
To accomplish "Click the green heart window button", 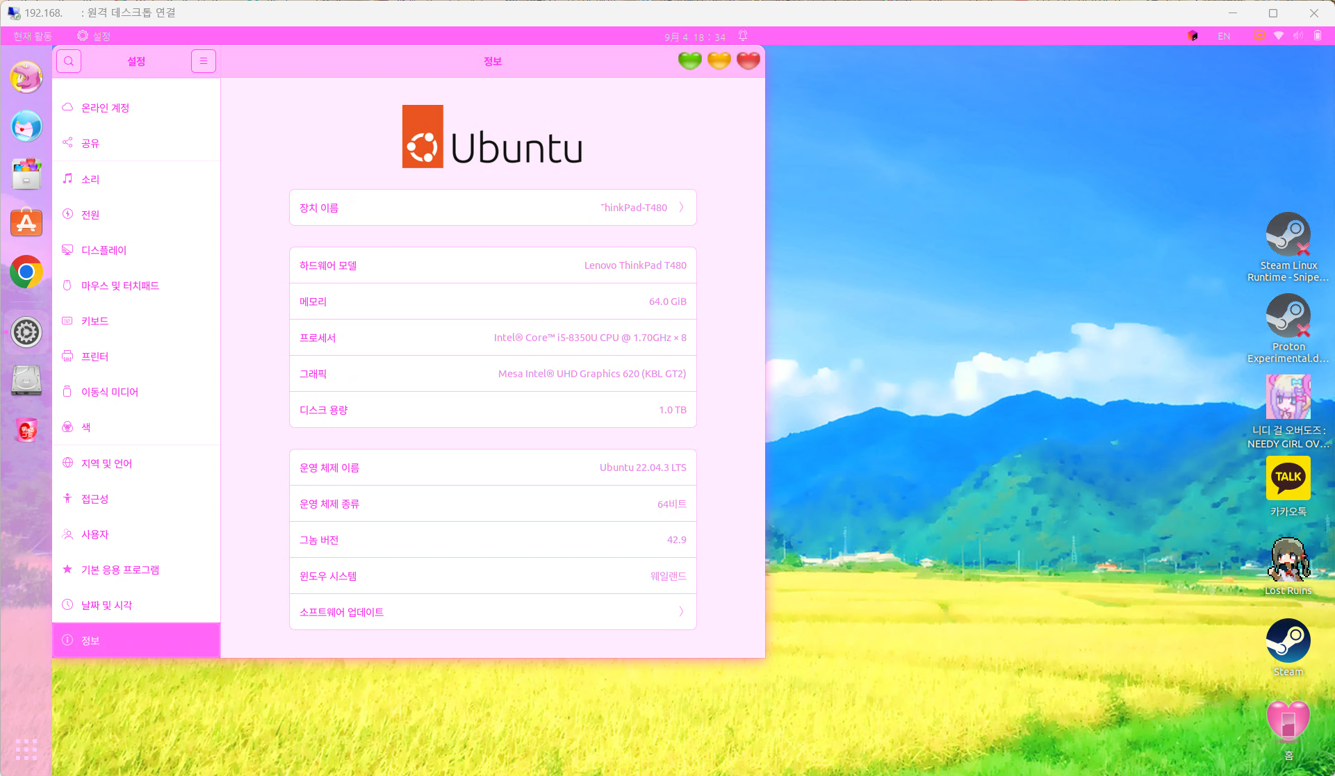I will [689, 61].
